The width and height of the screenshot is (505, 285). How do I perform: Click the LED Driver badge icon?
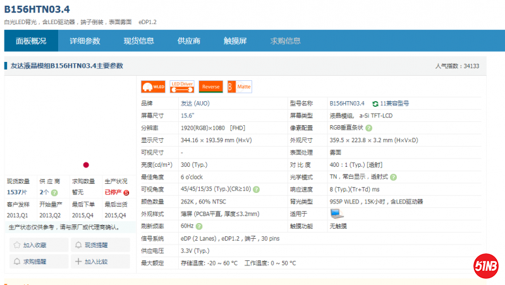click(x=181, y=87)
